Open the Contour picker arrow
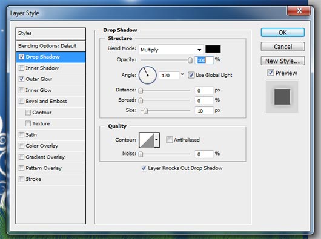This screenshot has height=239, width=321. 157,140
